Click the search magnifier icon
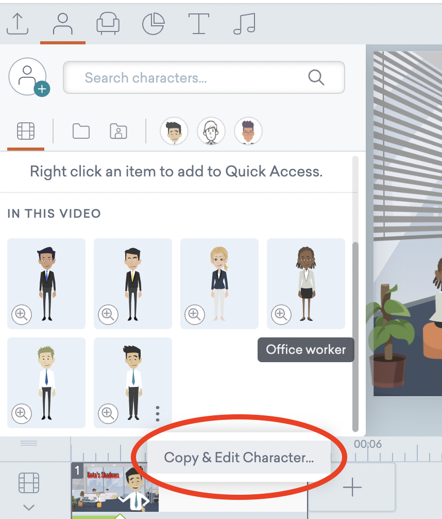Screen dimensions: 442x519 click(316, 77)
